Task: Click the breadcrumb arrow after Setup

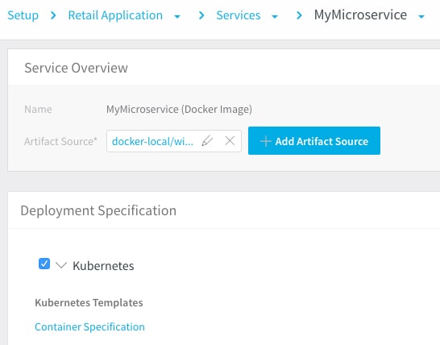Action: click(53, 15)
